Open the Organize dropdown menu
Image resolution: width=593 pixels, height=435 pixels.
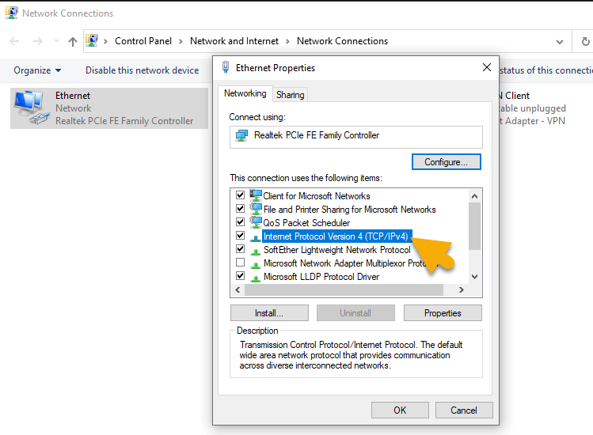point(37,70)
